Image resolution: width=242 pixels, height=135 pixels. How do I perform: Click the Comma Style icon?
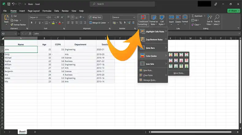coord(125,23)
